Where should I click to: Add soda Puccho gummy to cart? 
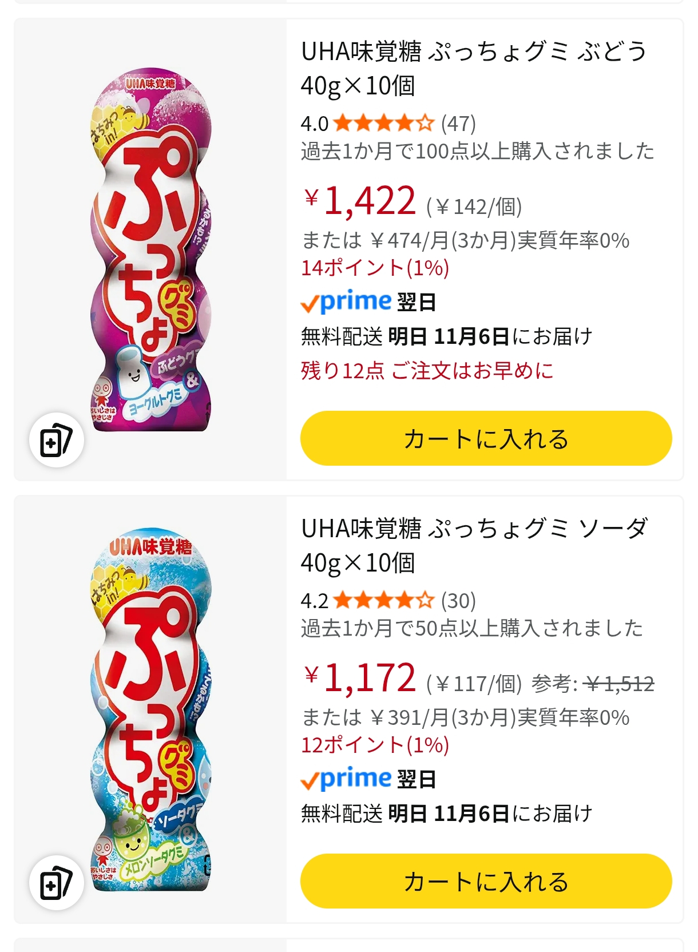tap(486, 881)
